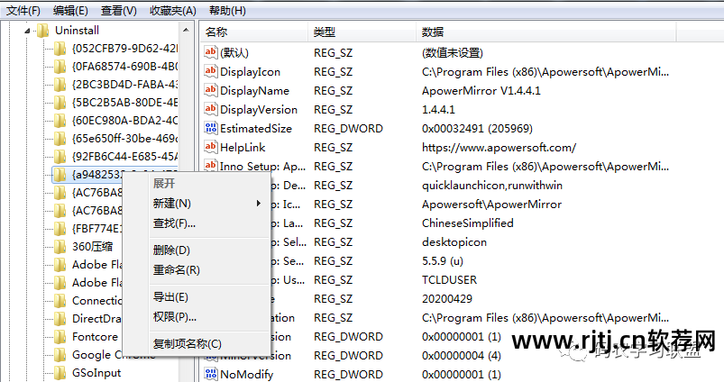Click folder icon of {65e650ff-30be-469

(x=60, y=139)
